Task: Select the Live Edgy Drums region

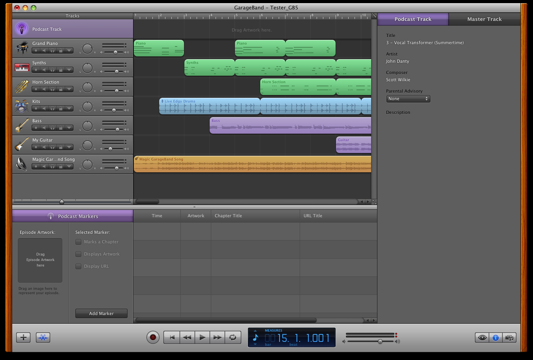Action: (x=210, y=106)
